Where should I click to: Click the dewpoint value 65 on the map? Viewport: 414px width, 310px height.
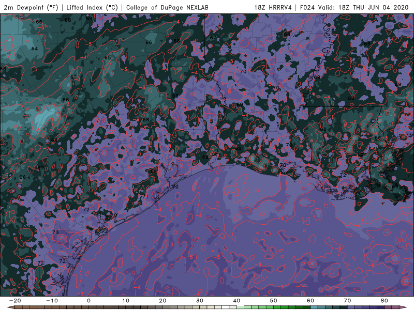tap(108, 58)
